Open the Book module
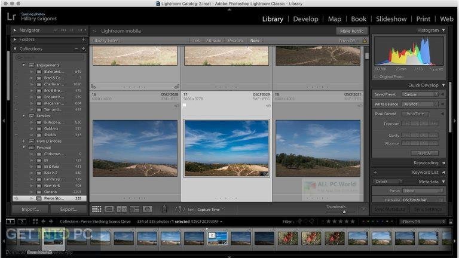 point(359,19)
